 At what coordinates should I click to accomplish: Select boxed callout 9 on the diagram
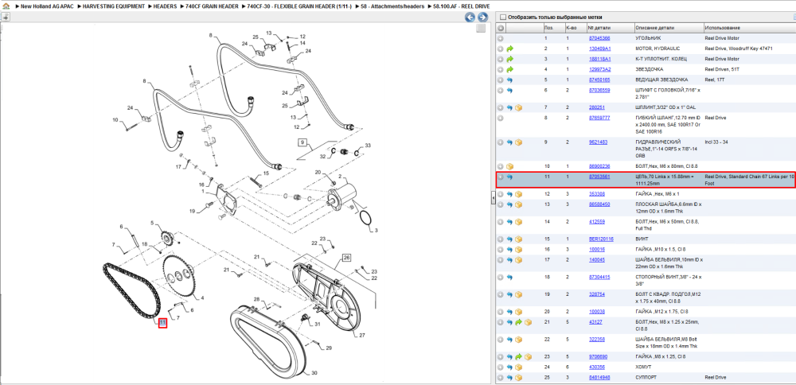coord(302,142)
